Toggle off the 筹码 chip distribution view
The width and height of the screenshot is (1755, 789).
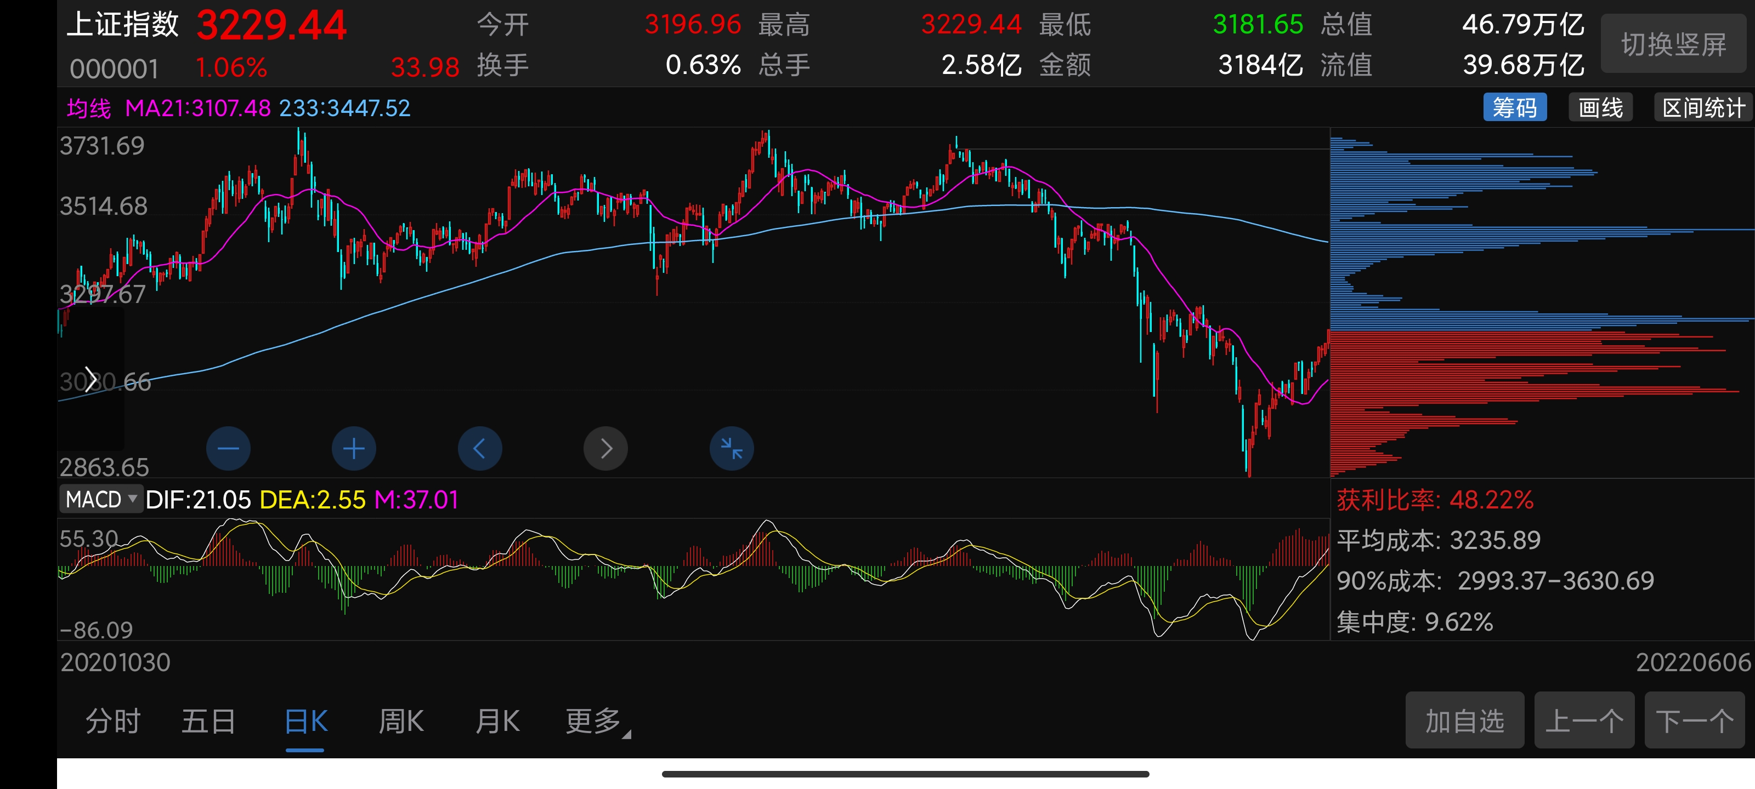point(1515,107)
